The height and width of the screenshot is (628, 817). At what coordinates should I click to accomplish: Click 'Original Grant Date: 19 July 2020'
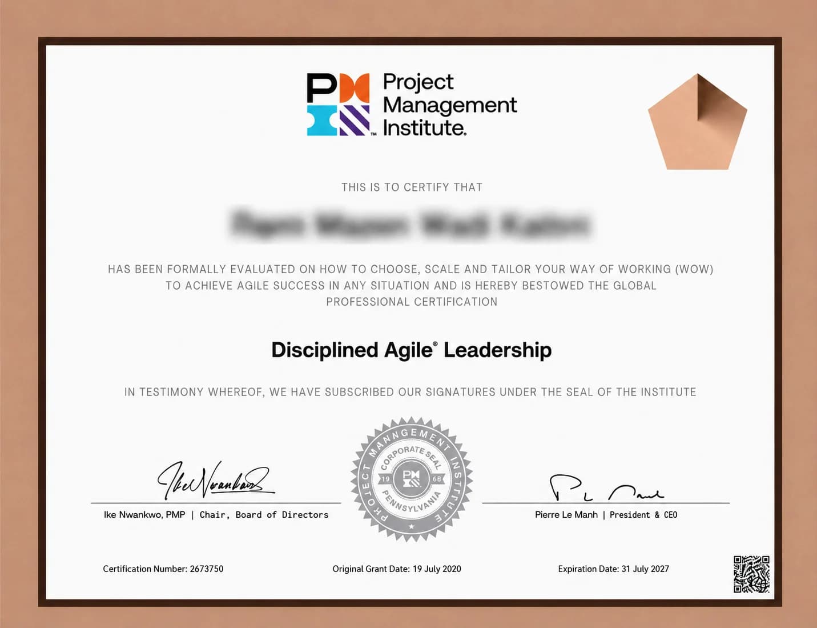click(x=397, y=569)
